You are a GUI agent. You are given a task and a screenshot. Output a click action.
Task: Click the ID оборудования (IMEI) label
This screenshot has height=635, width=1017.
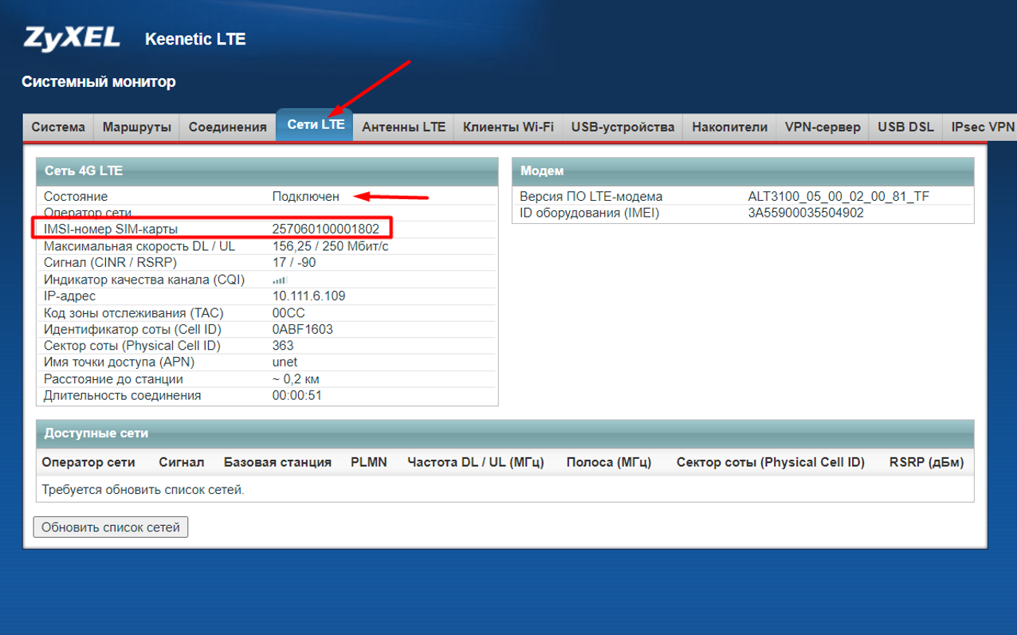click(x=589, y=213)
